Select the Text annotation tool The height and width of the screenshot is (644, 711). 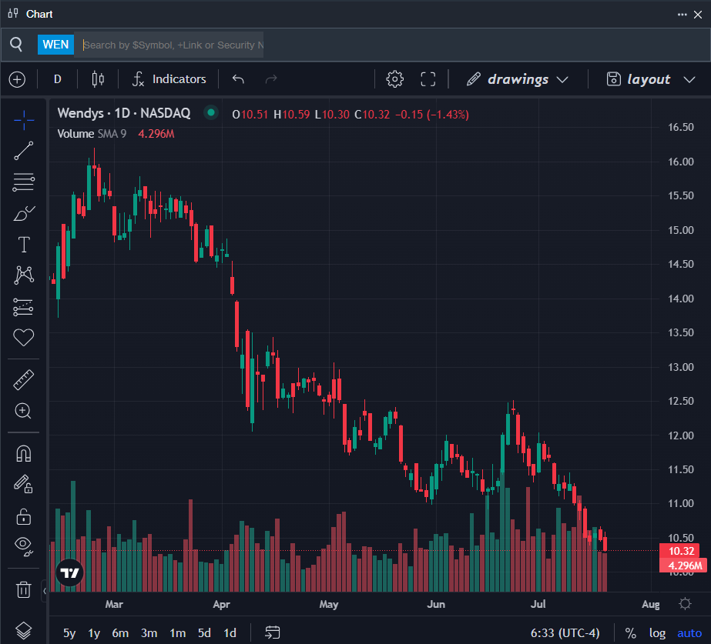(24, 245)
